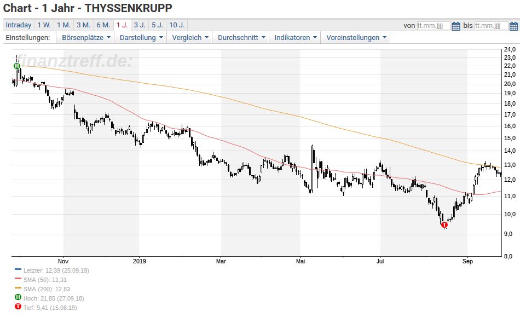520x317 pixels.
Task: Click the 'SMA (50): 11,31' legend text
Action: click(45, 280)
